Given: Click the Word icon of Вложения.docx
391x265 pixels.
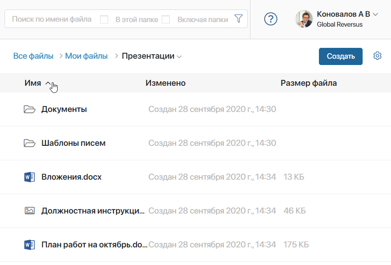Looking at the screenshot, I should tap(29, 177).
